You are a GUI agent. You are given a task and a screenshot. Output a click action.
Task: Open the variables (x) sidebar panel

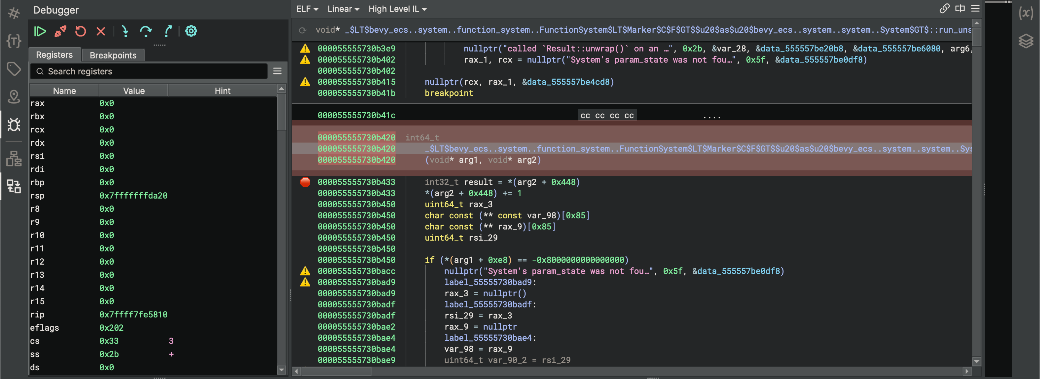pyautogui.click(x=1026, y=13)
